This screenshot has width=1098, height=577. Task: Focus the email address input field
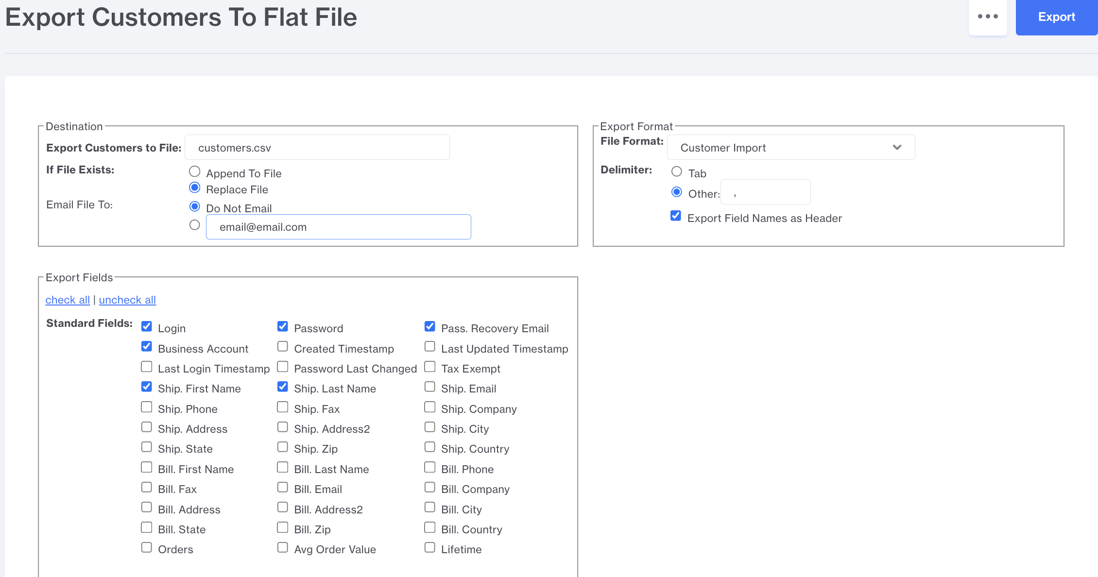pos(339,227)
